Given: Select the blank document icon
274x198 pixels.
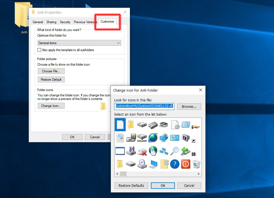Looking at the screenshot, I should click(120, 125).
